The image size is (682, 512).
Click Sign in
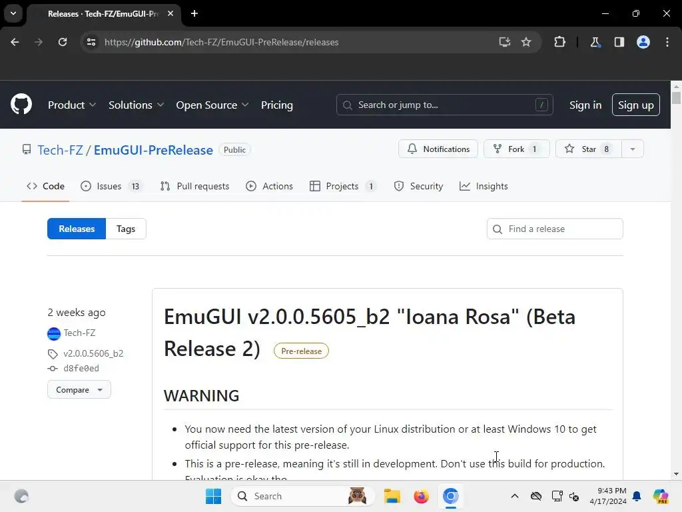pos(585,105)
